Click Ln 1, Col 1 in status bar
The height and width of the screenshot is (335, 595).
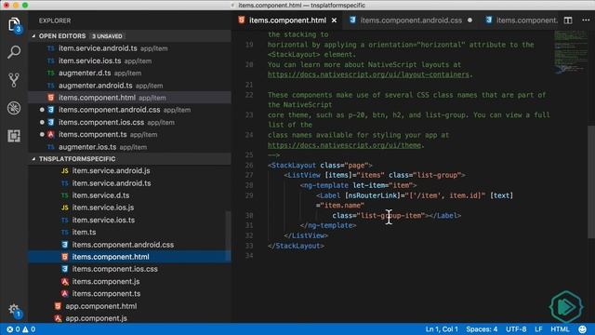pyautogui.click(x=442, y=329)
